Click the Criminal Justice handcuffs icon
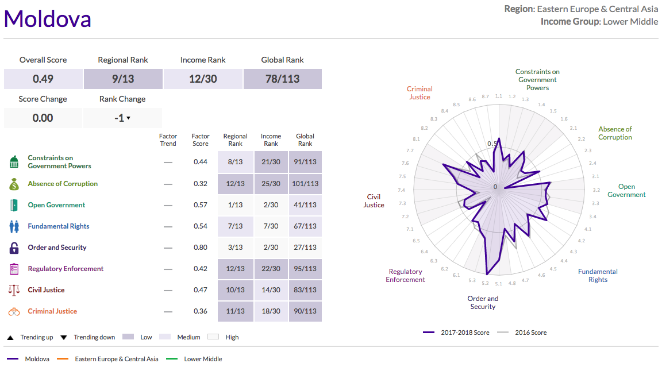The image size is (662, 367). pos(14,312)
